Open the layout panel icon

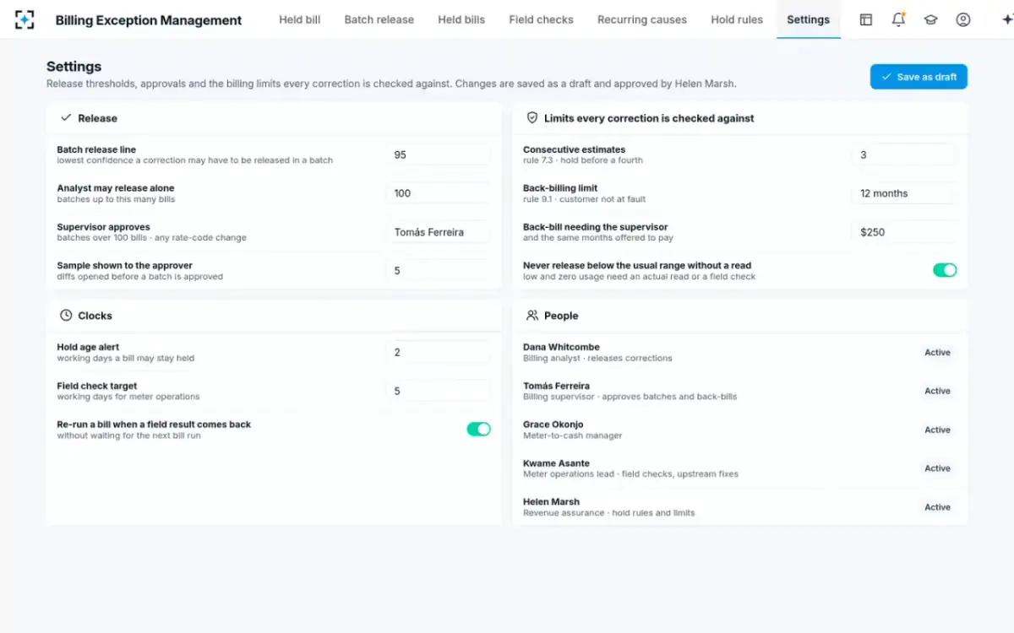(x=866, y=19)
